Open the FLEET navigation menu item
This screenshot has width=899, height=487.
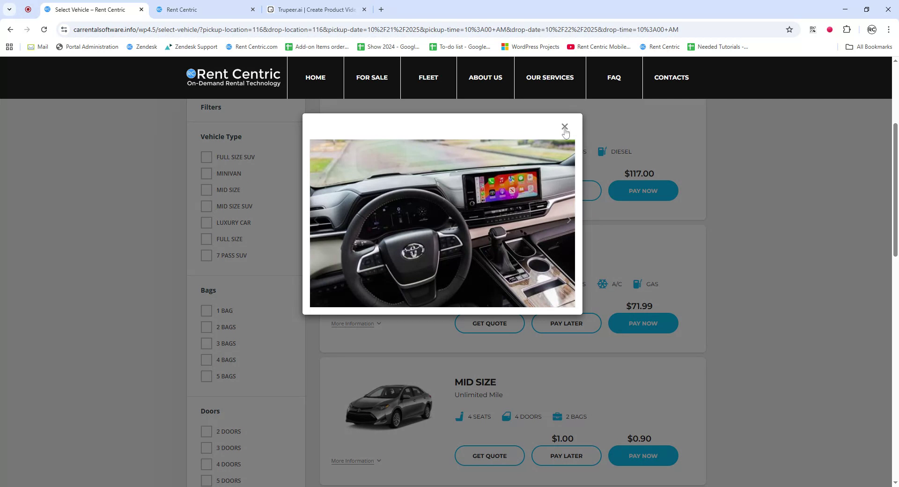pyautogui.click(x=428, y=77)
